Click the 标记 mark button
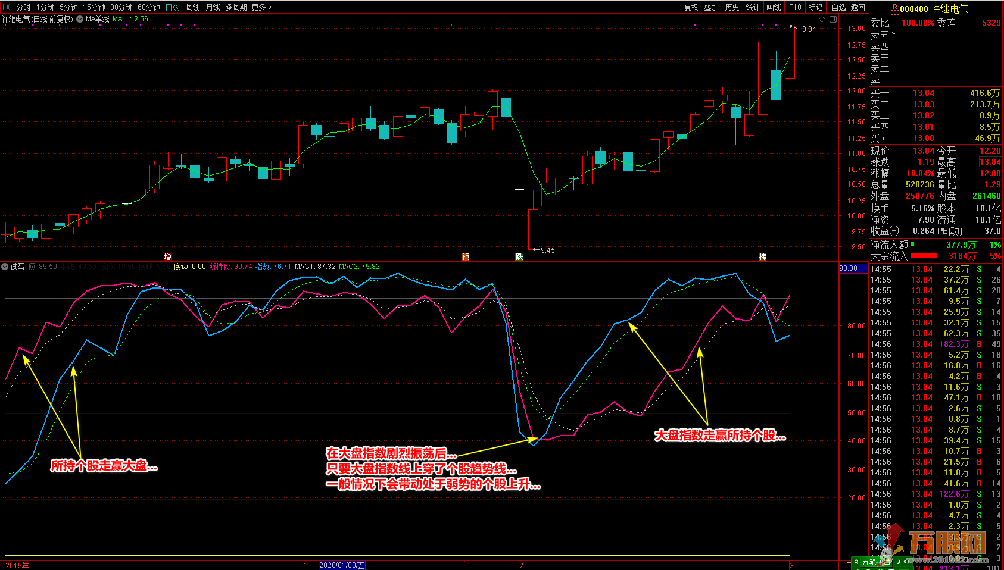The height and width of the screenshot is (570, 1004). pos(815,7)
